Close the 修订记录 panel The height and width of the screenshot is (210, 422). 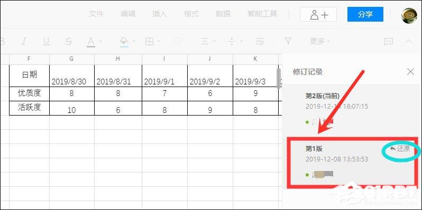point(410,71)
